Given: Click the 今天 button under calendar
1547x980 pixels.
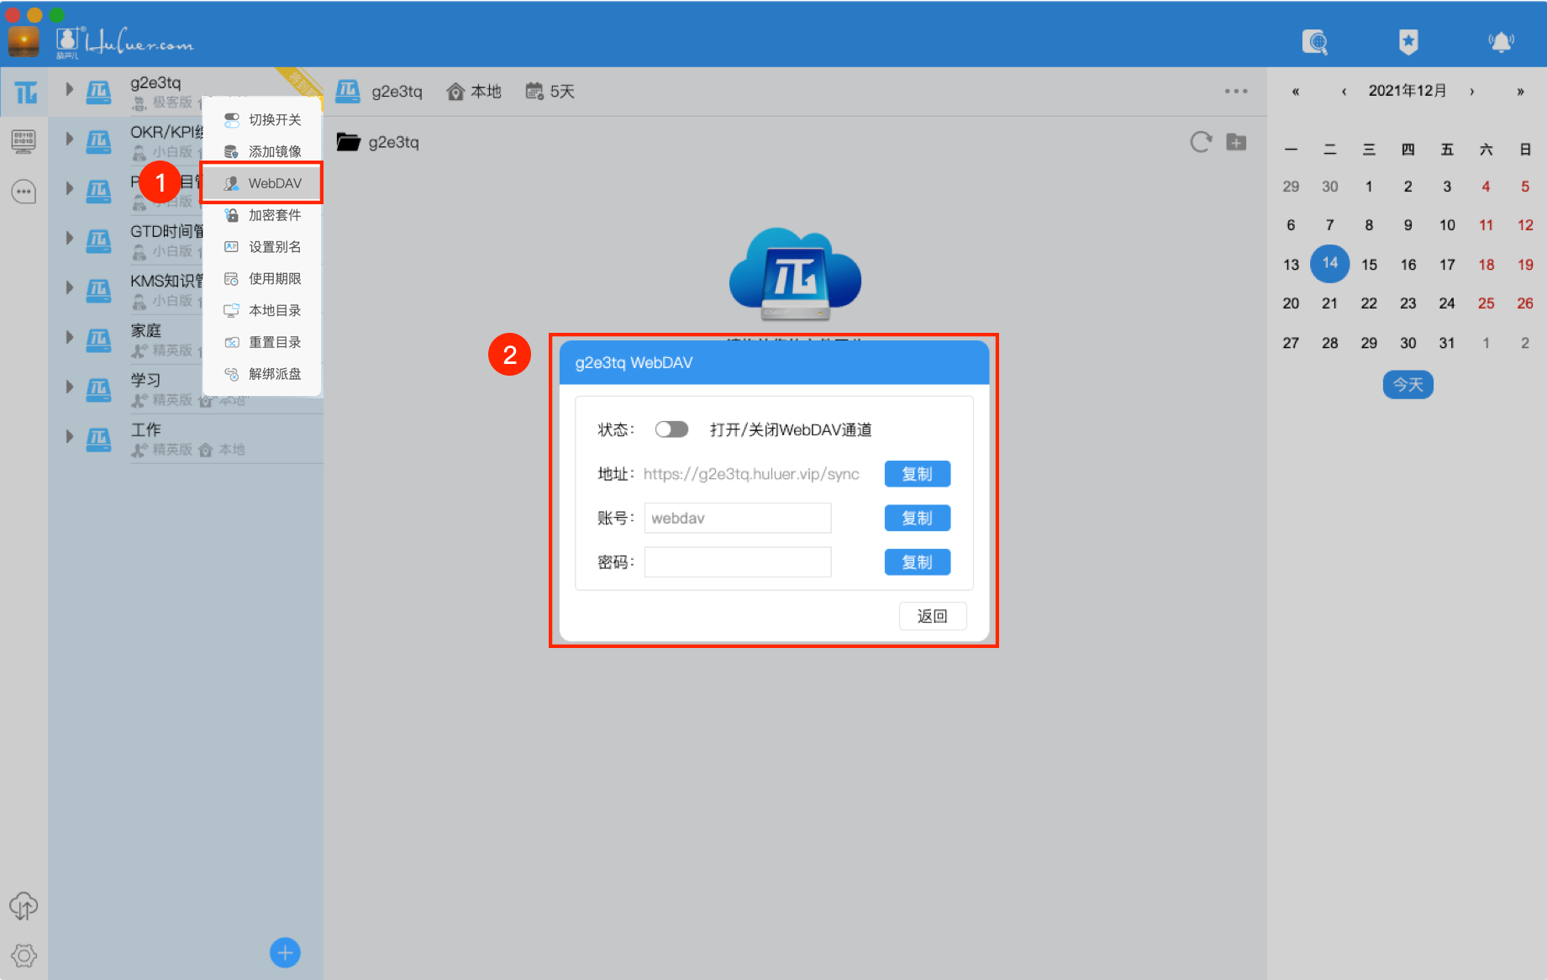Looking at the screenshot, I should (1408, 385).
